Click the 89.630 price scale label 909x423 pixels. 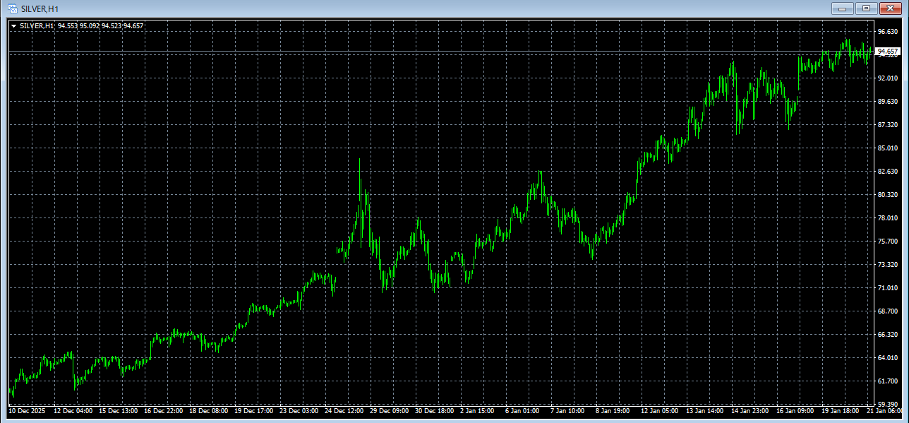pos(887,102)
